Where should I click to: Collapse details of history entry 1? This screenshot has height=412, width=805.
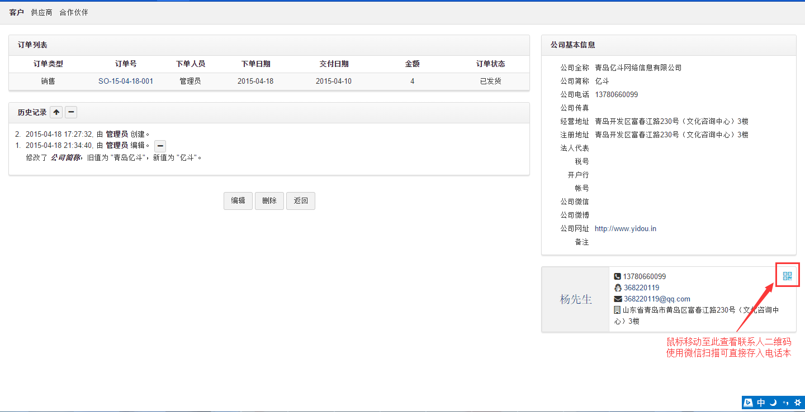[x=160, y=146]
